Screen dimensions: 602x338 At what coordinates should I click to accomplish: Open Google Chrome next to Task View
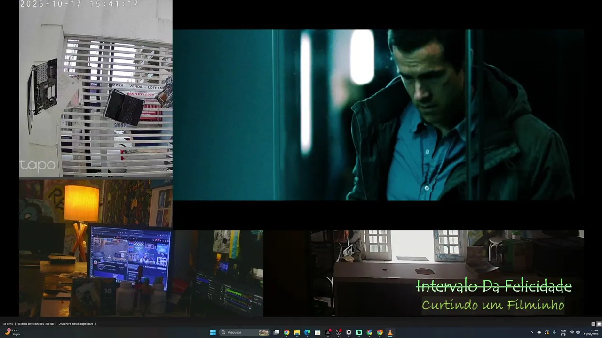286,332
